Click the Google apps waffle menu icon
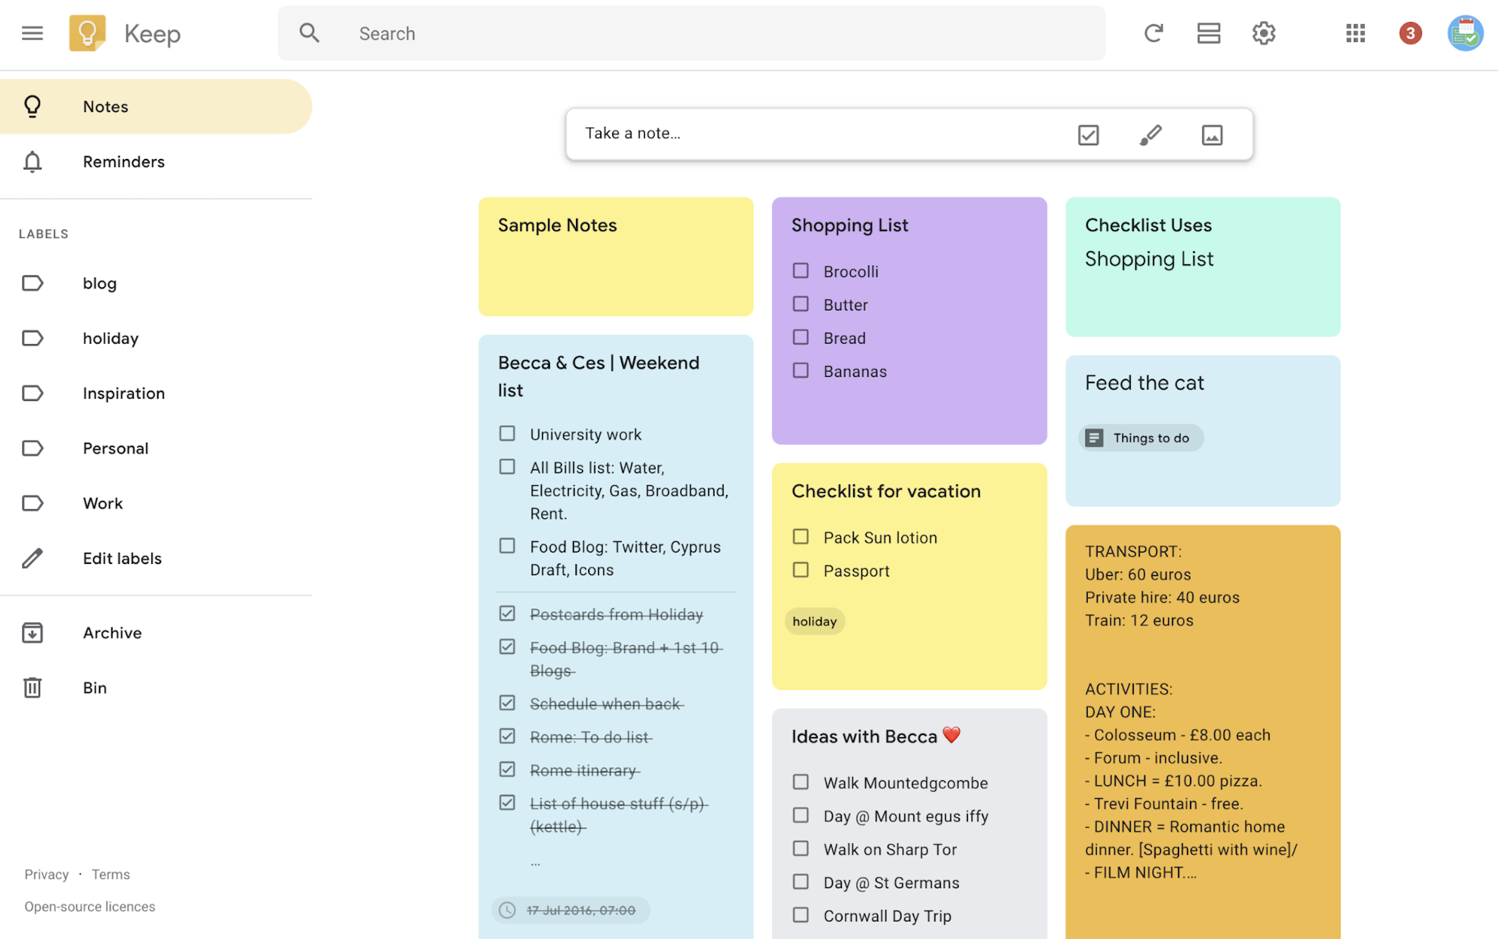The image size is (1498, 939). point(1355,31)
